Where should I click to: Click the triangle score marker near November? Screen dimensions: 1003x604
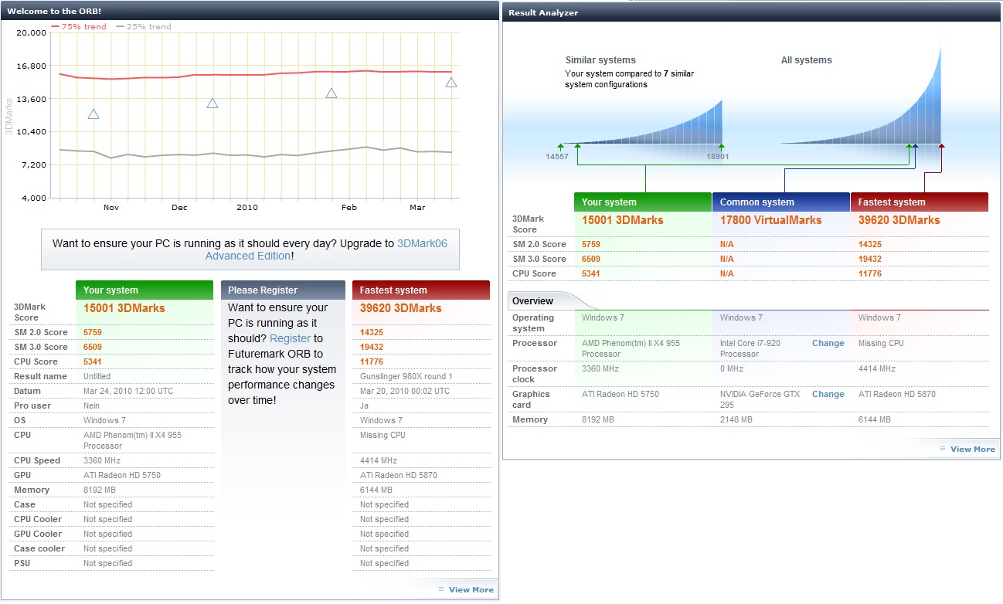tap(93, 114)
